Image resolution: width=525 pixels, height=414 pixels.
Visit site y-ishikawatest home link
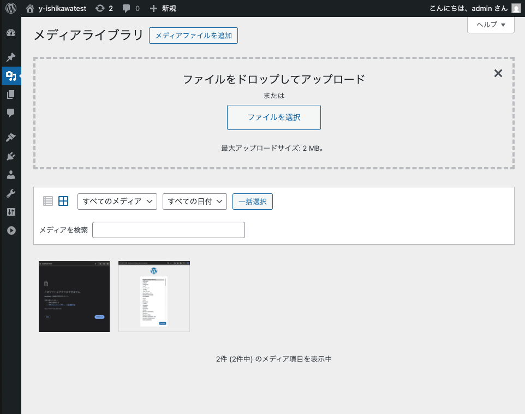(56, 8)
